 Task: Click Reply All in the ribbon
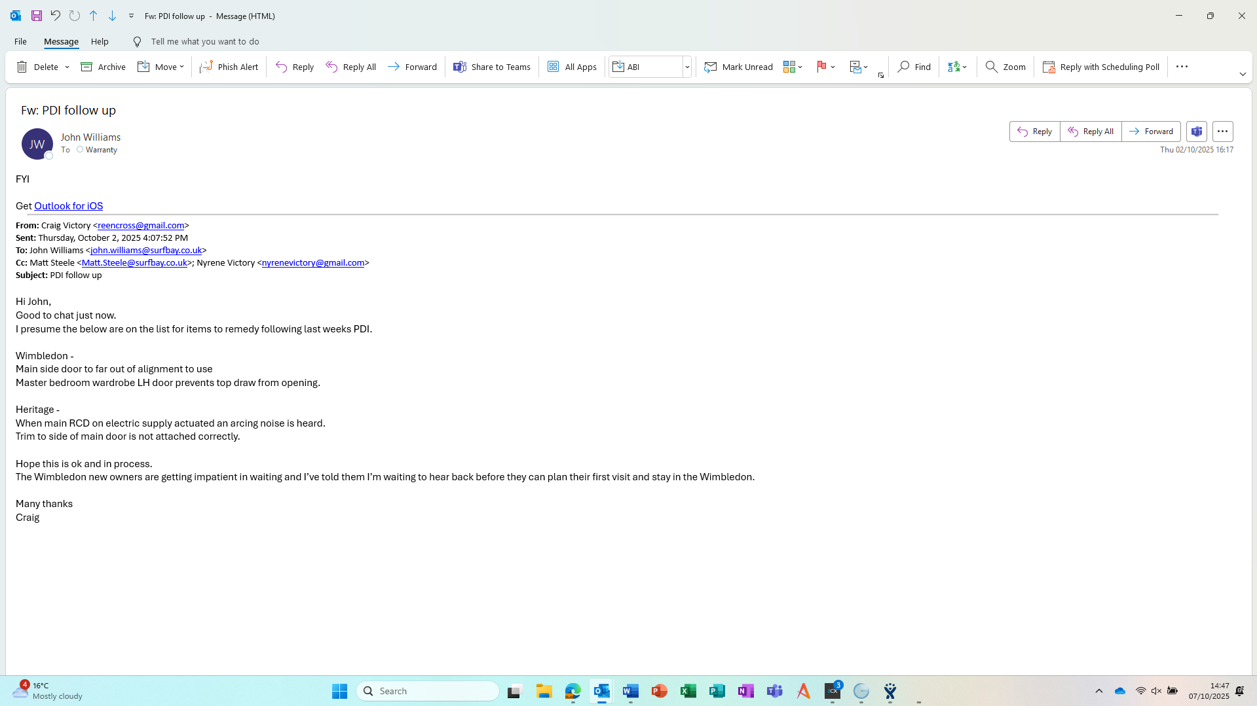click(x=351, y=67)
